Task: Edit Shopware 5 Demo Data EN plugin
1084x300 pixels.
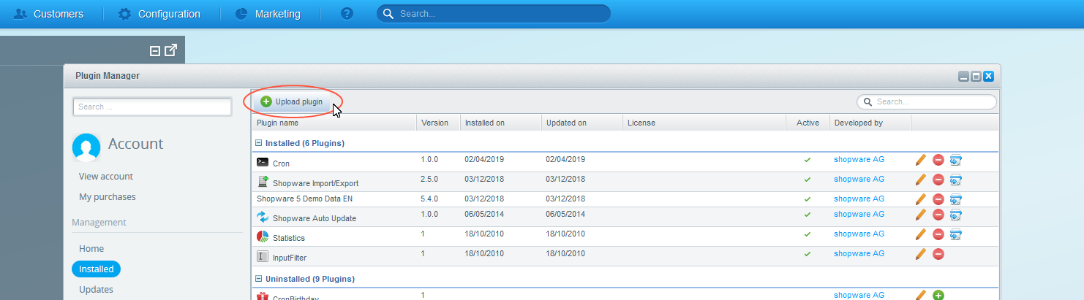Action: (921, 199)
